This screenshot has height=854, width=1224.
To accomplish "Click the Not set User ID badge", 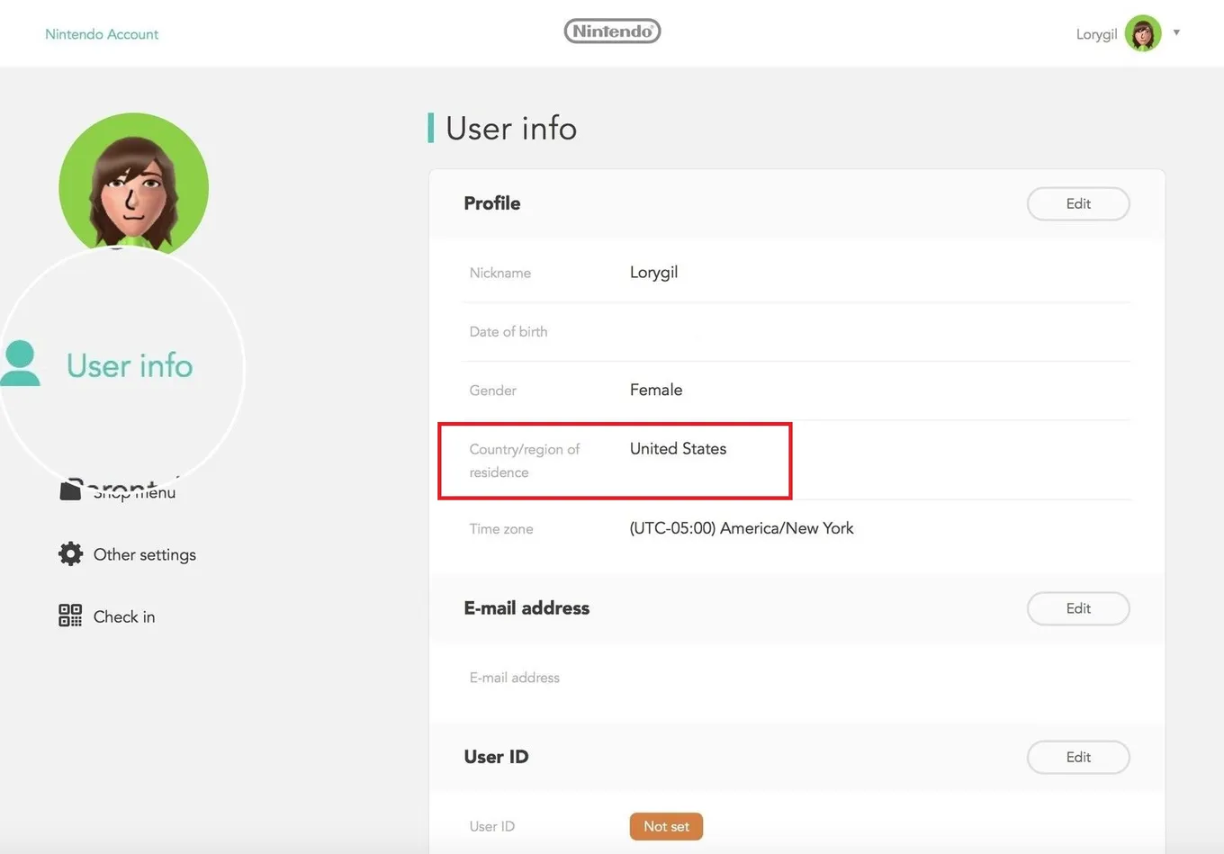I will tap(666, 826).
